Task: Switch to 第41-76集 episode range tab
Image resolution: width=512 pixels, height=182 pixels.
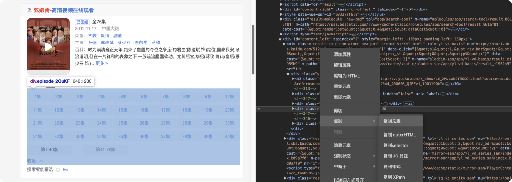Action: (x=105, y=150)
